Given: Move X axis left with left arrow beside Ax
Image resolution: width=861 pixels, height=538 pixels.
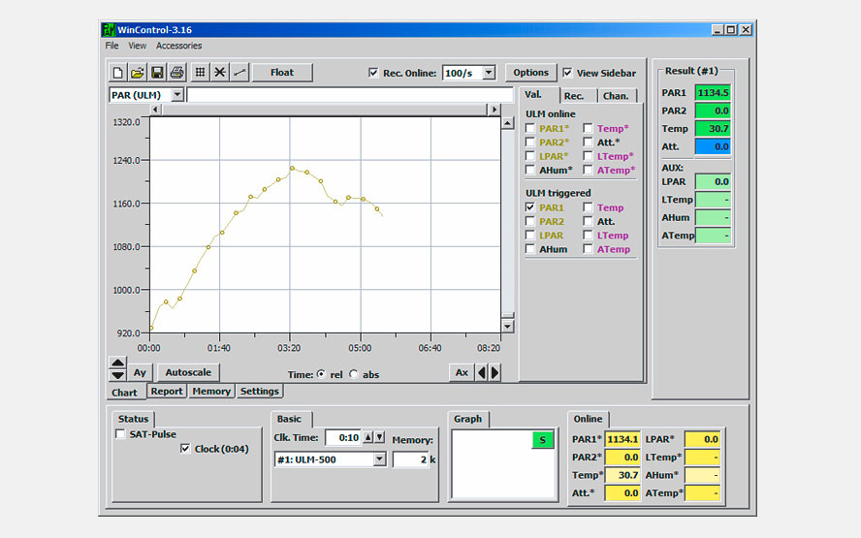Looking at the screenshot, I should coord(482,373).
